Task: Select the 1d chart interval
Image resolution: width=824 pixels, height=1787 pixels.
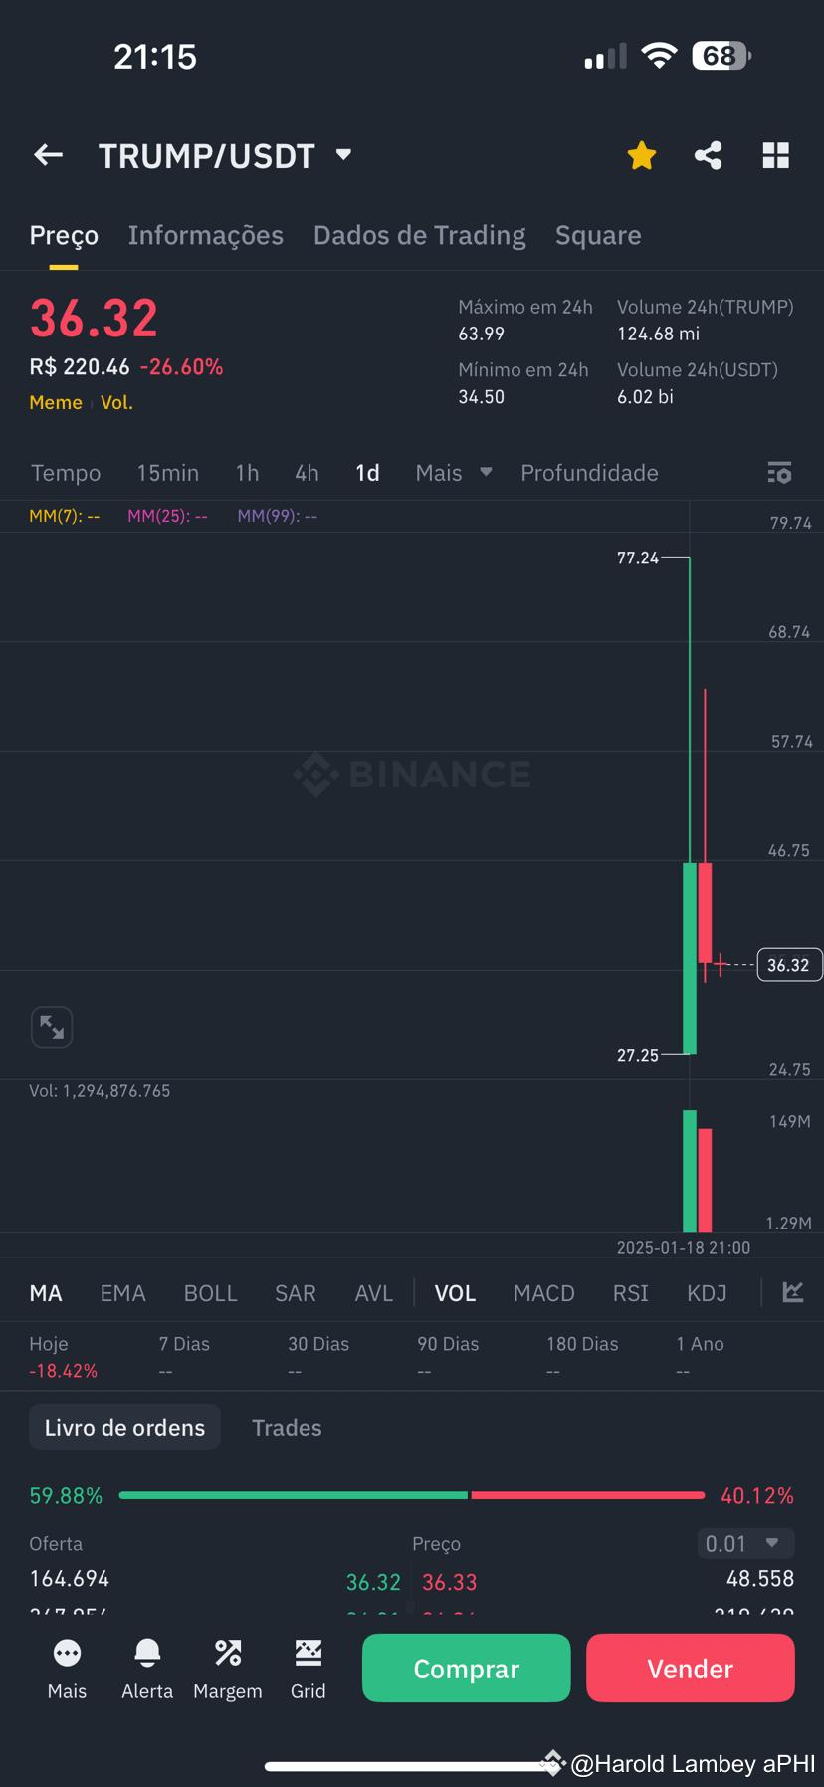Action: (x=367, y=473)
